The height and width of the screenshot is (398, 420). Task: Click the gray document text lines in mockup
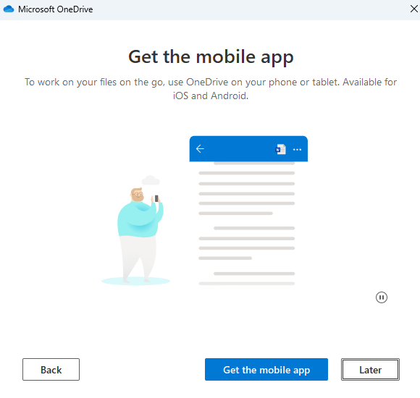[247, 223]
